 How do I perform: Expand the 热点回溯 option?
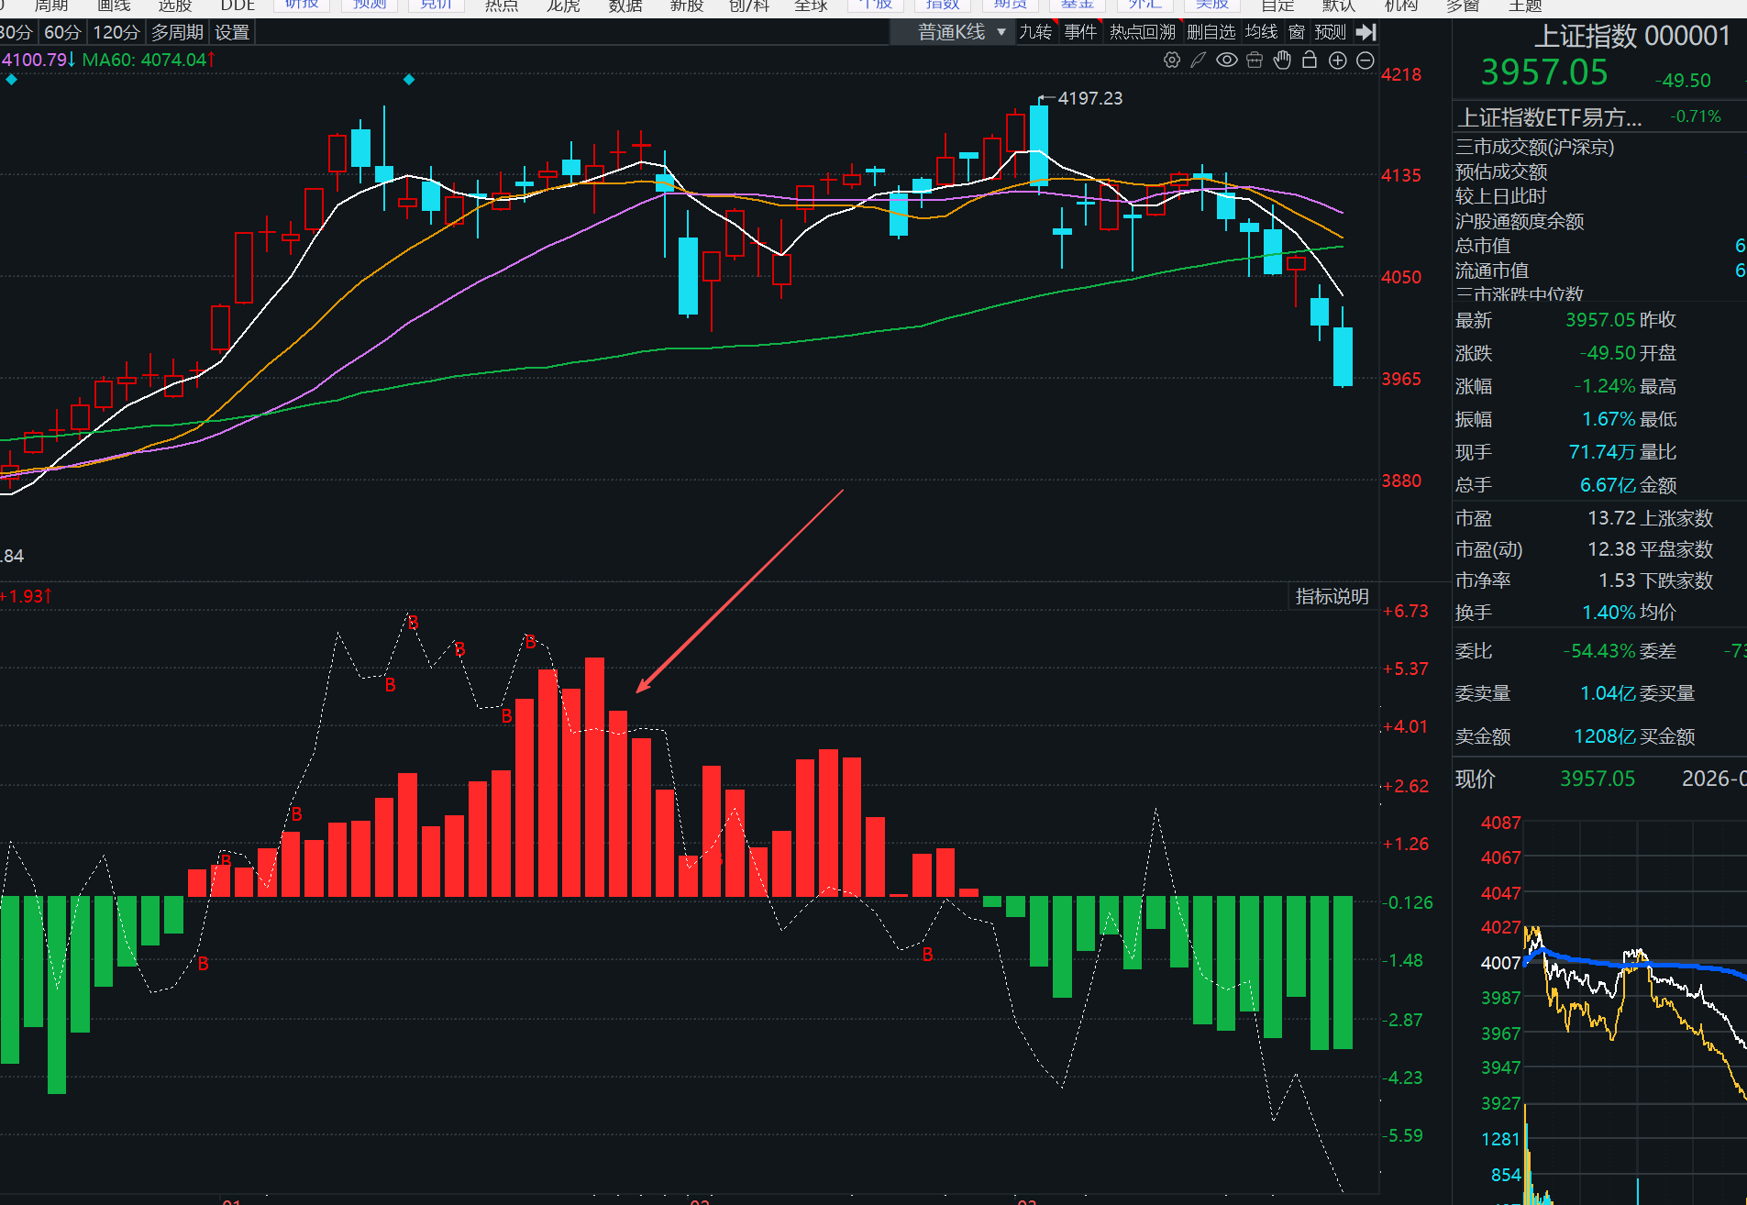tap(1142, 32)
